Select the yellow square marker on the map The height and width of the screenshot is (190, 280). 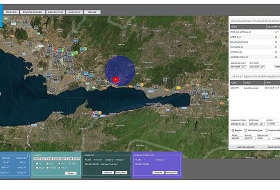pos(178,88)
